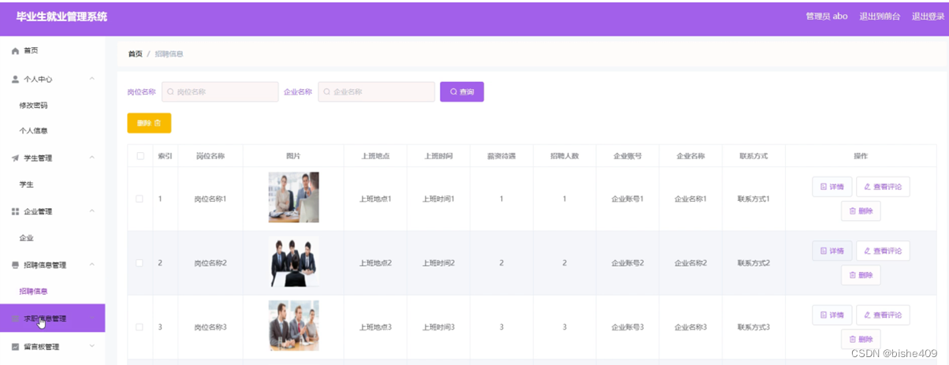This screenshot has width=949, height=365.
Task: Focus the 企业名称 search input
Action: point(376,92)
